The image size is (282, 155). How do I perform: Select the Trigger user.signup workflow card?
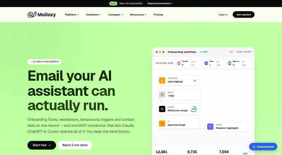[x=178, y=80]
